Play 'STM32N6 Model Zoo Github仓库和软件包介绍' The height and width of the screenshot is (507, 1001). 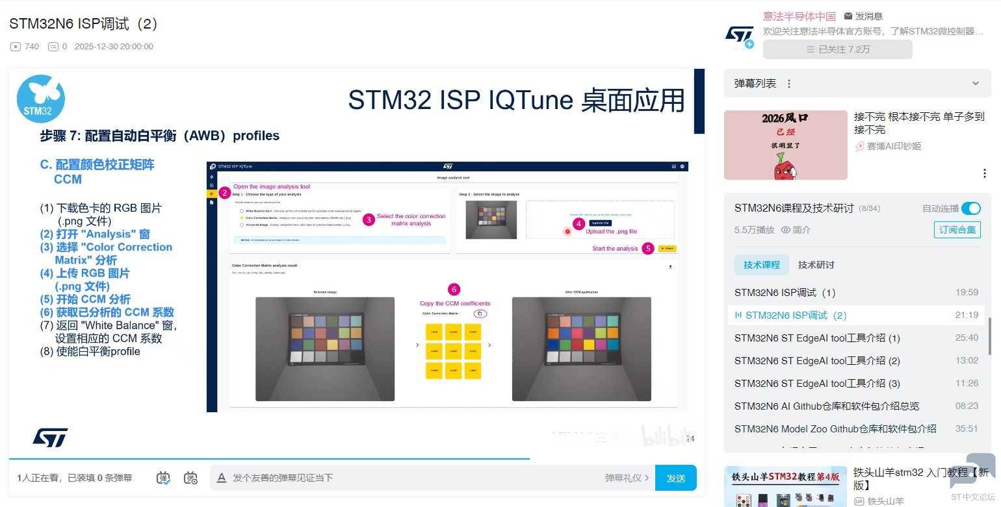(857, 428)
